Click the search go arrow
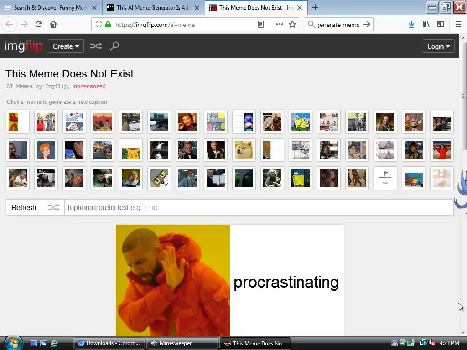 pos(367,25)
